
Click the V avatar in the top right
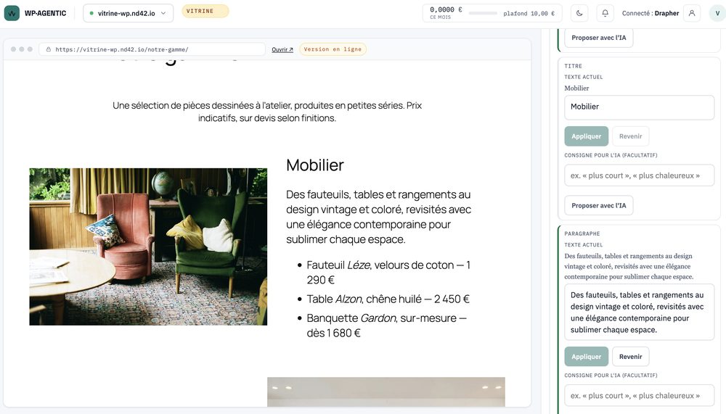coord(717,13)
